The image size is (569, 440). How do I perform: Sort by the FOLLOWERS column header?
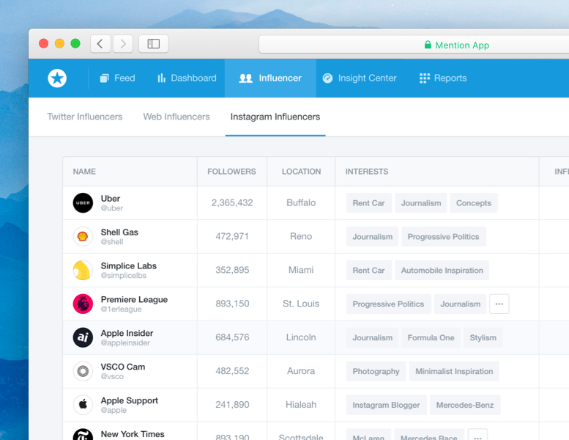click(x=231, y=172)
